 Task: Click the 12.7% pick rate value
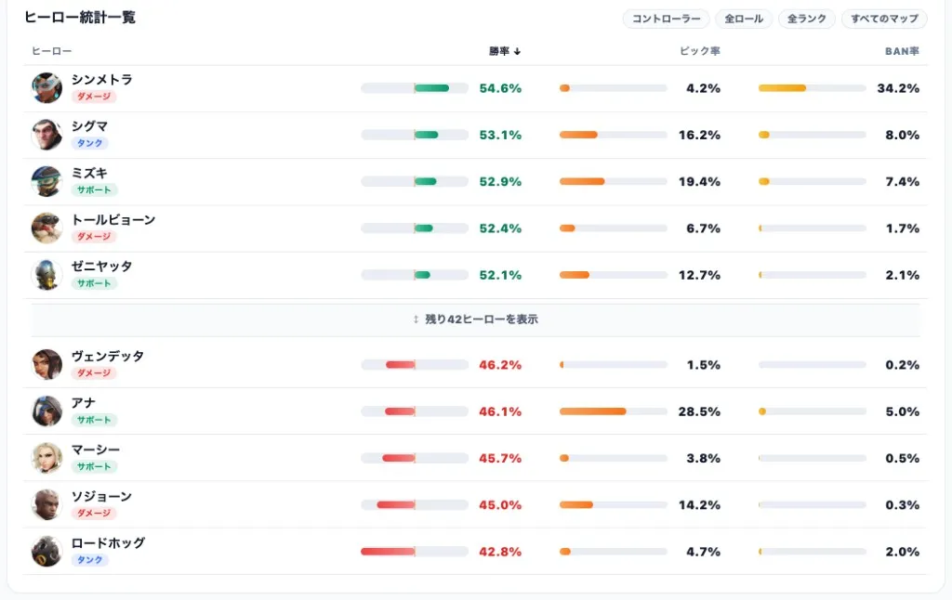[699, 275]
